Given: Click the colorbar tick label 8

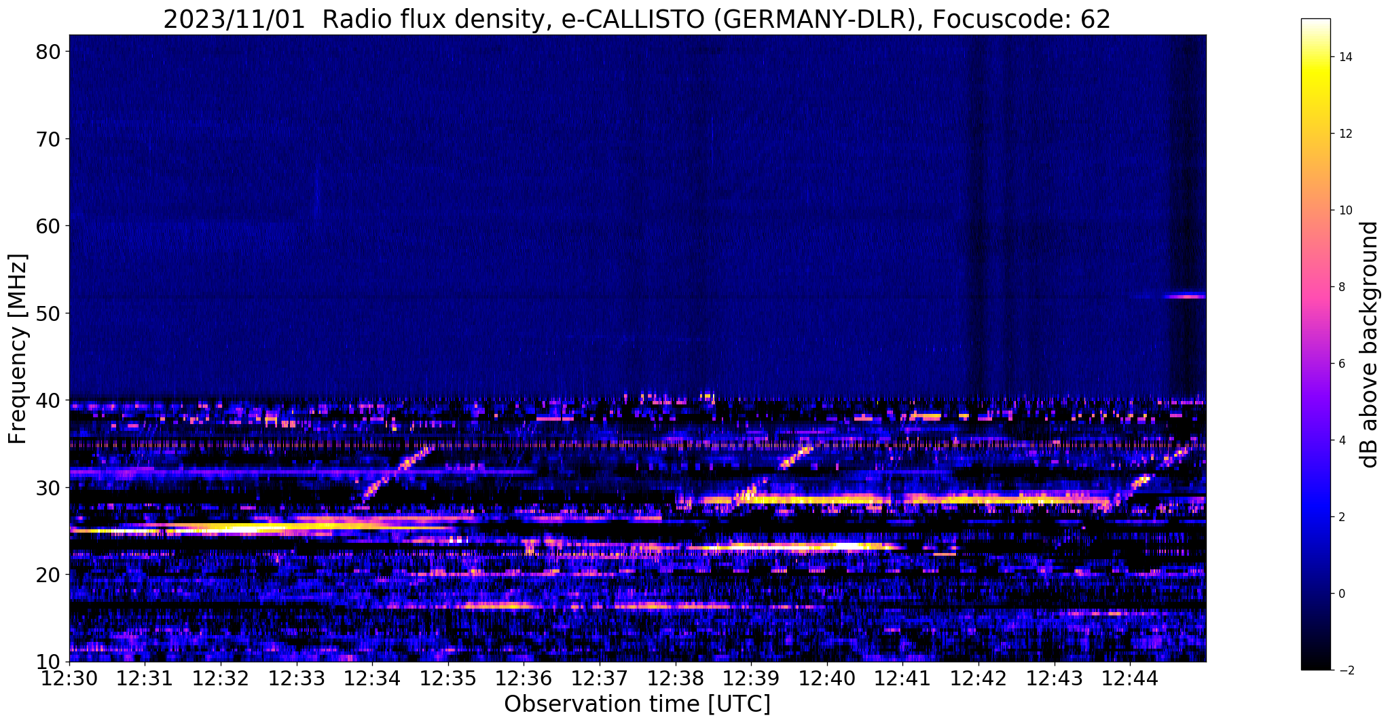Looking at the screenshot, I should pos(1342,287).
